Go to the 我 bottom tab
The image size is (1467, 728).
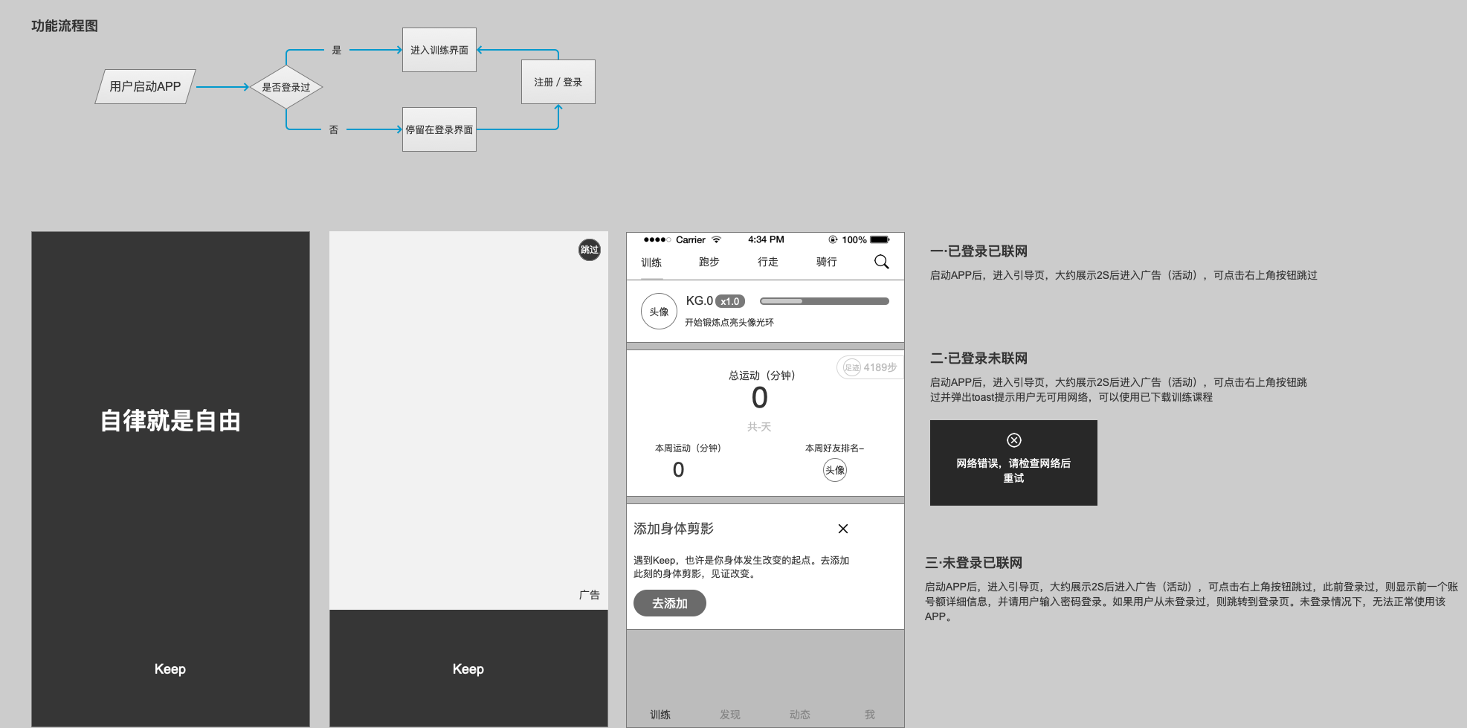[869, 714]
